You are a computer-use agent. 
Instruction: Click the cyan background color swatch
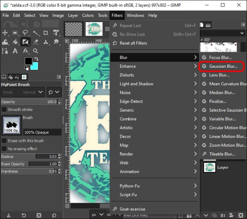click(35, 66)
